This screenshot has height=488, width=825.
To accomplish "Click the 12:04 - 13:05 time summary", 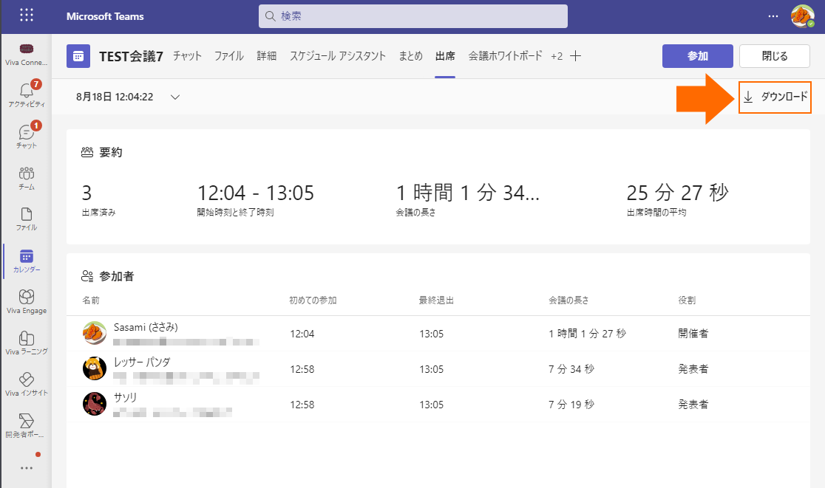I will pos(255,193).
